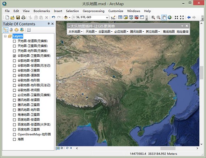The height and width of the screenshot is (158, 206).
Task: Enable 谷歌地图-街道图 layer checkbox
Action: click(x=14, y=61)
